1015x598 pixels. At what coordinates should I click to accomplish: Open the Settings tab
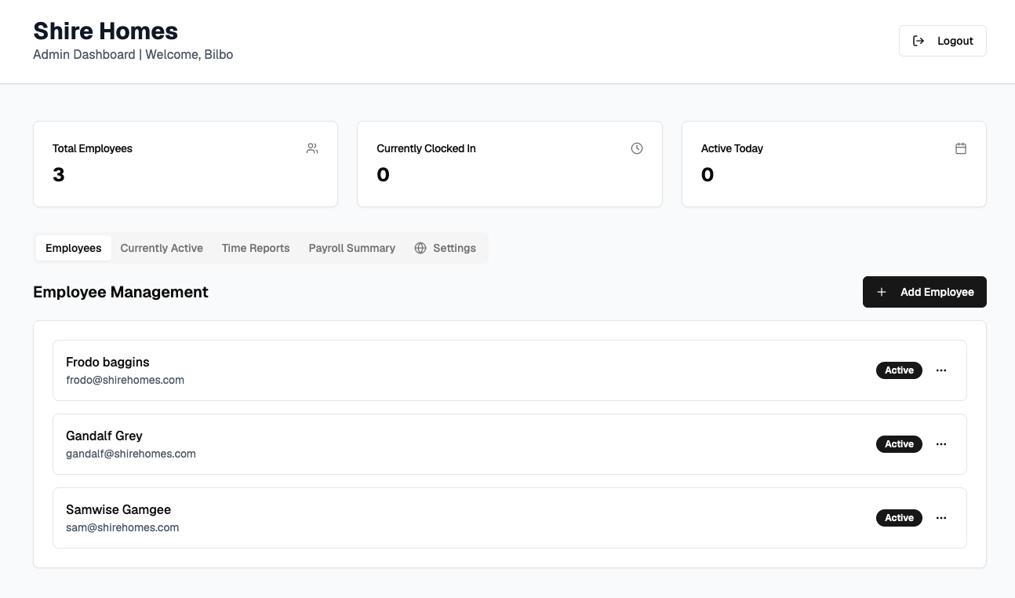coord(454,247)
